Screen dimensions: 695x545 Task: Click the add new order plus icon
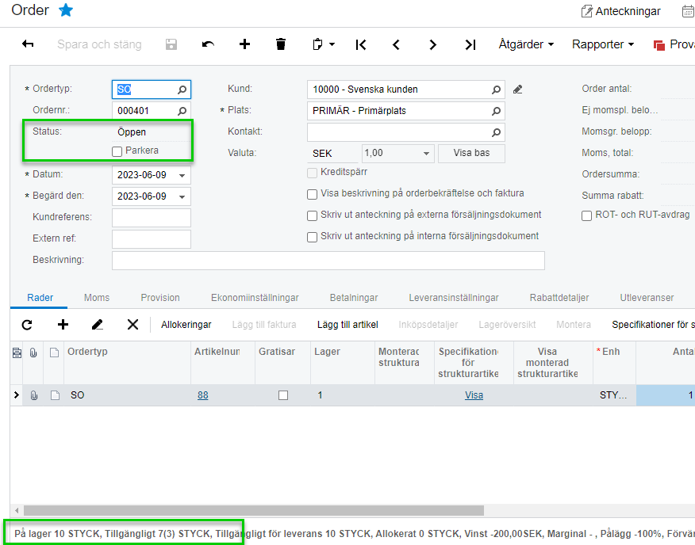click(x=244, y=44)
